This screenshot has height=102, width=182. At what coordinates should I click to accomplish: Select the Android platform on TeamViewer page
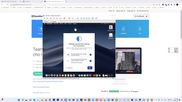[x=123, y=30]
